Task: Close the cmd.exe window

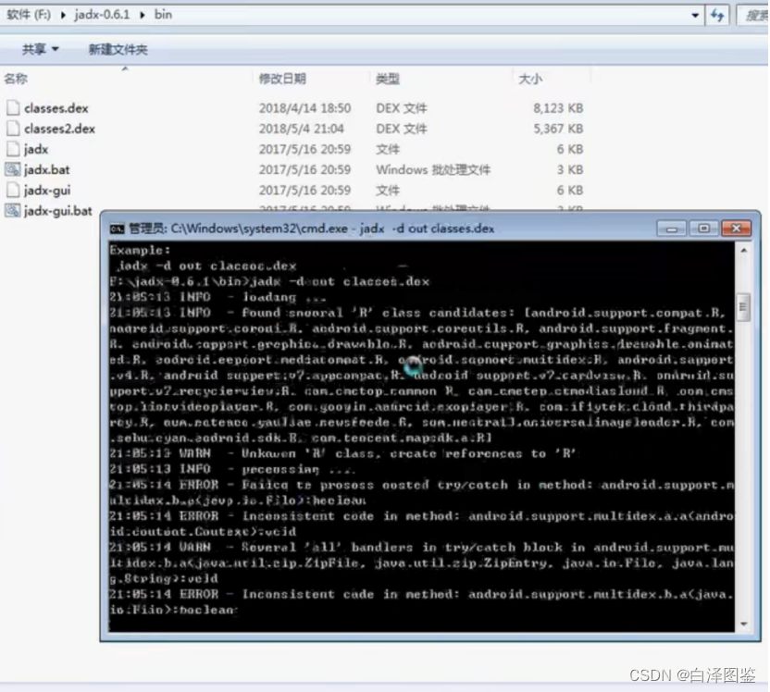Action: coord(736,229)
